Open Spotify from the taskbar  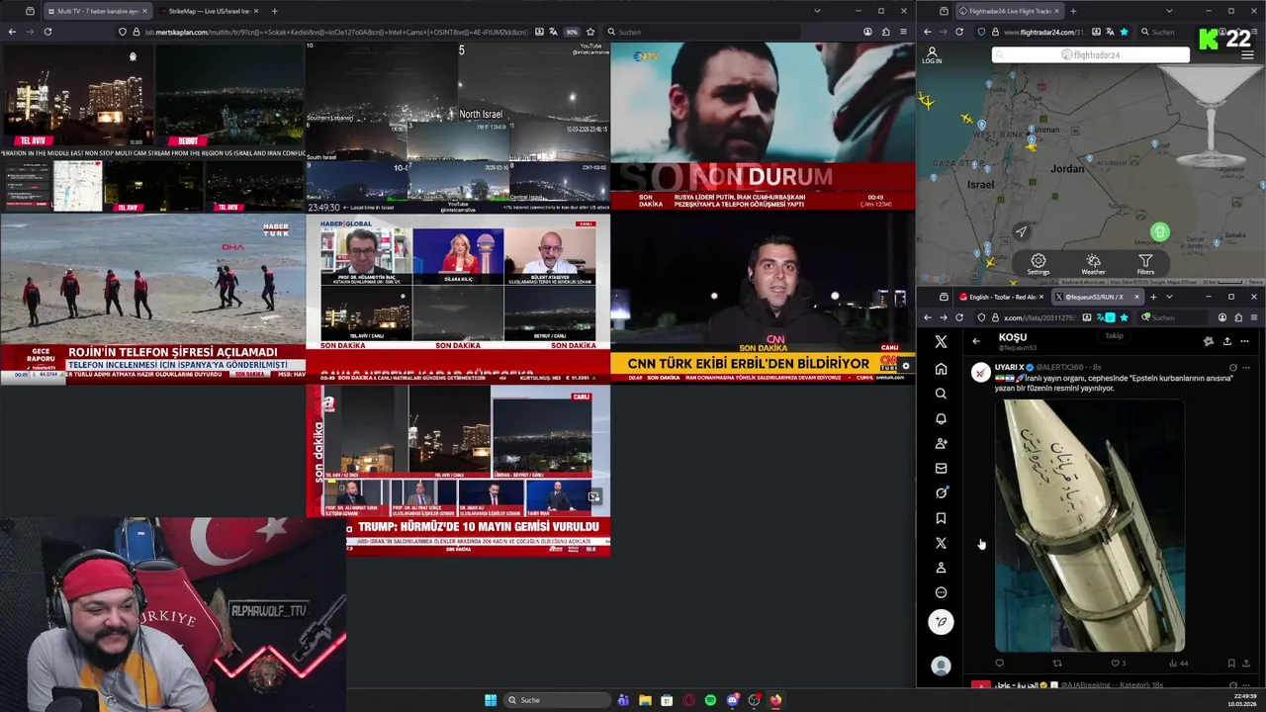710,700
